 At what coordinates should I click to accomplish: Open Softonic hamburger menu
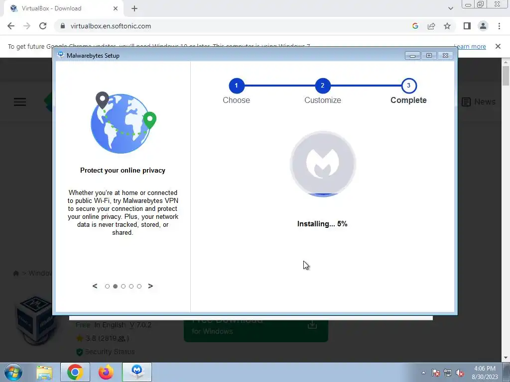point(20,102)
